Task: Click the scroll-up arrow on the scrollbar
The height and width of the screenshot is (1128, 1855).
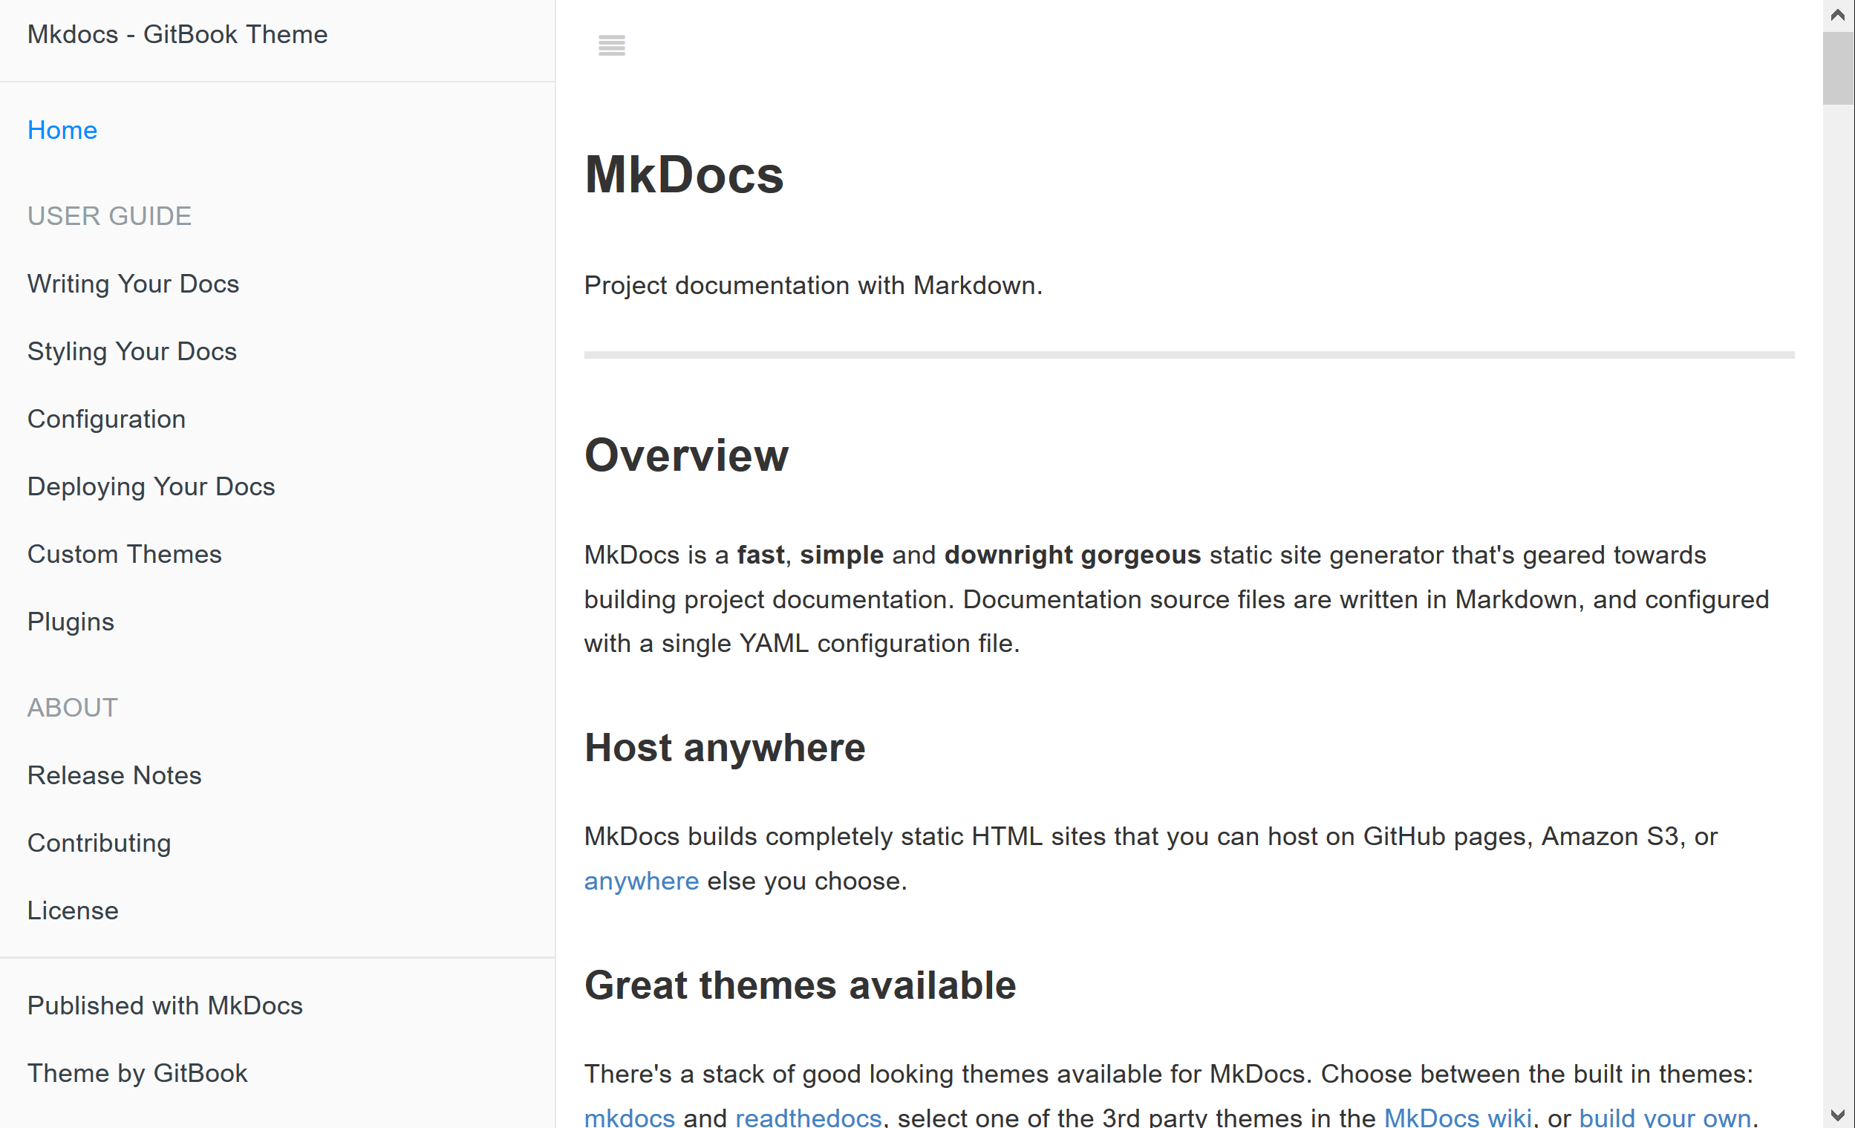Action: (x=1837, y=13)
